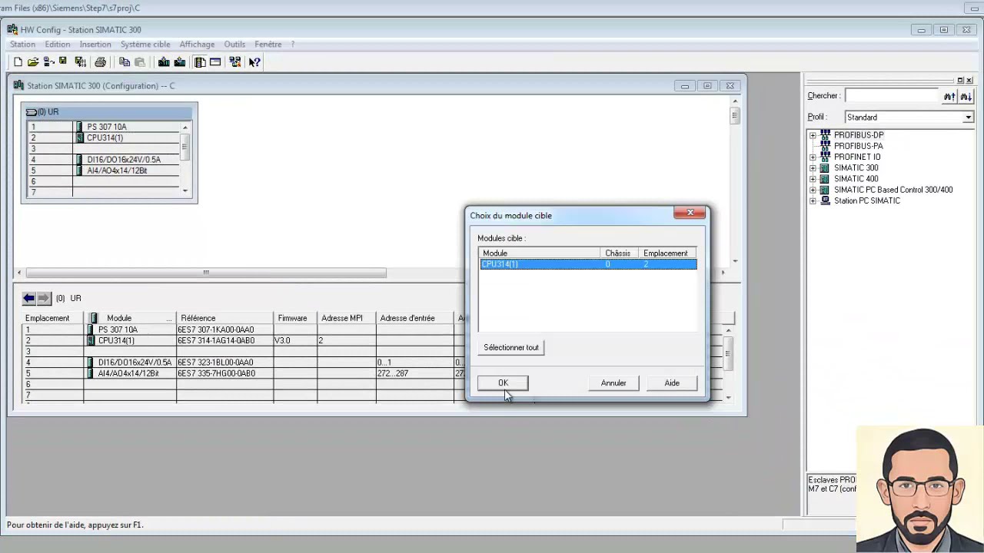Click Annuler to cancel the dialog

613,382
